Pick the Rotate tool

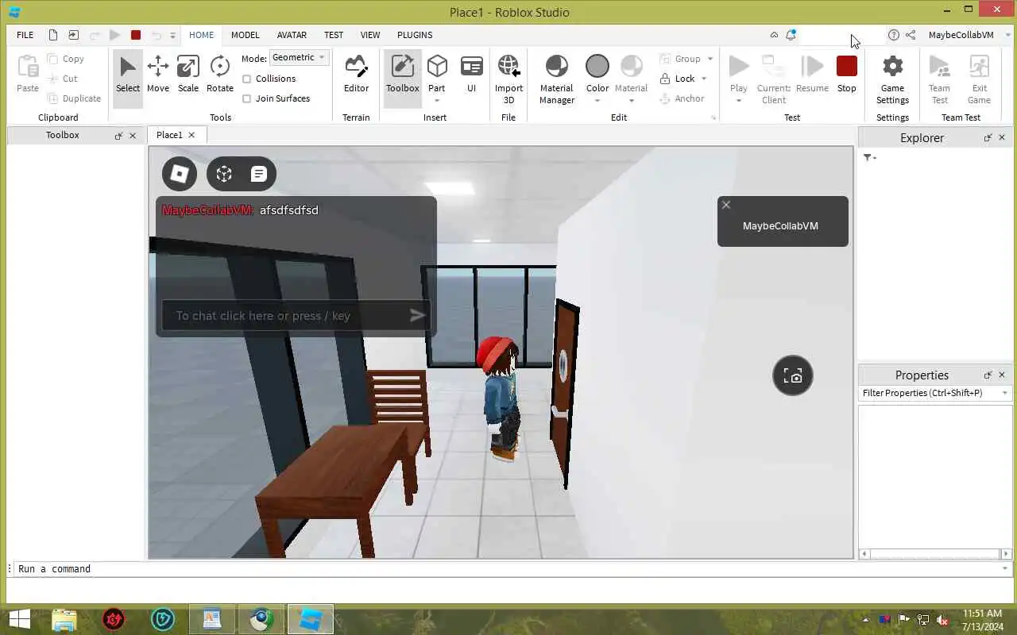[220, 75]
